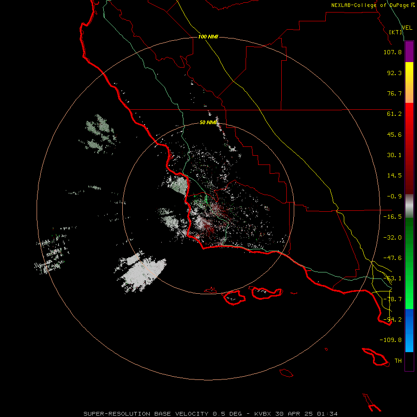Select the 107.8 scale value
The width and height of the screenshot is (417, 417).
(392, 52)
